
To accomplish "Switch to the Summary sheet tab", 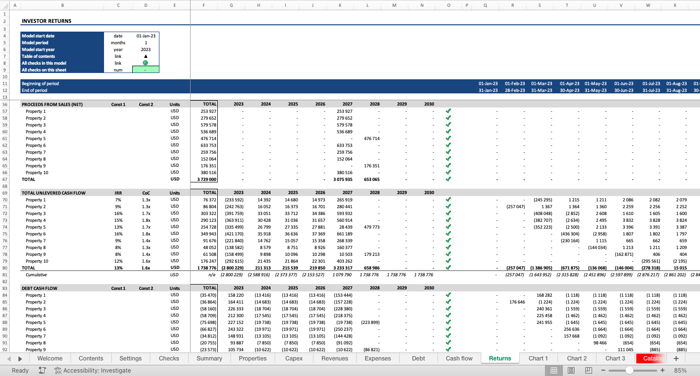I will pos(209,358).
